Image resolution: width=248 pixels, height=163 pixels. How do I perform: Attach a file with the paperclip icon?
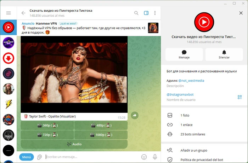[x=39, y=157]
